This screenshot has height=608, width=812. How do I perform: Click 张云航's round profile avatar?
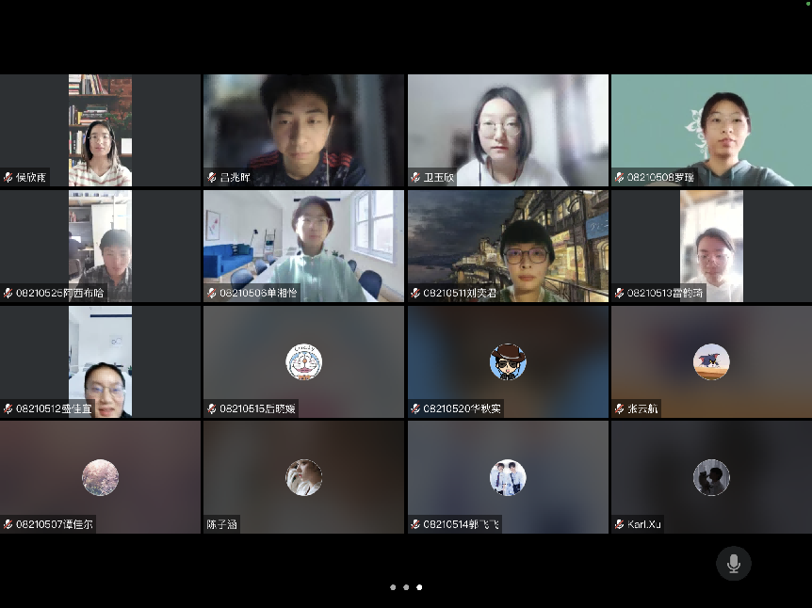coord(711,361)
